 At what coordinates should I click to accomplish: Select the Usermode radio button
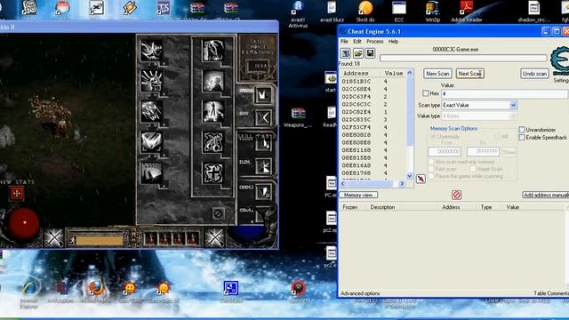(433, 137)
